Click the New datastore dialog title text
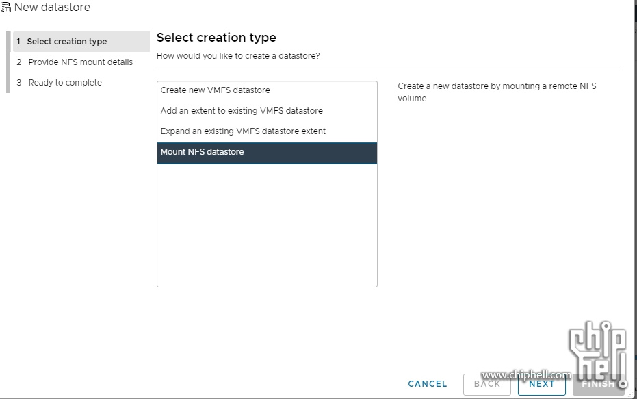The image size is (637, 399). [x=53, y=8]
